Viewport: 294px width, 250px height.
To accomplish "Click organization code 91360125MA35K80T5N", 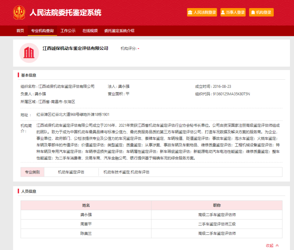I will coord(232,94).
